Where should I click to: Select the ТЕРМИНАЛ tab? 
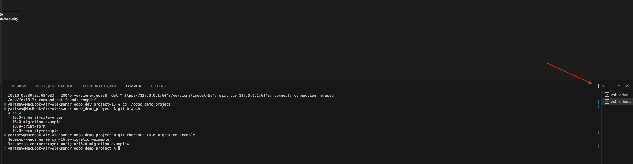point(134,86)
